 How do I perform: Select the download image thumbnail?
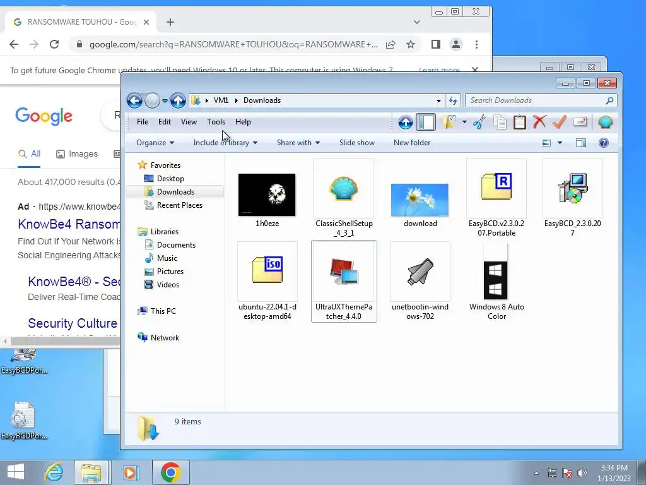420,200
